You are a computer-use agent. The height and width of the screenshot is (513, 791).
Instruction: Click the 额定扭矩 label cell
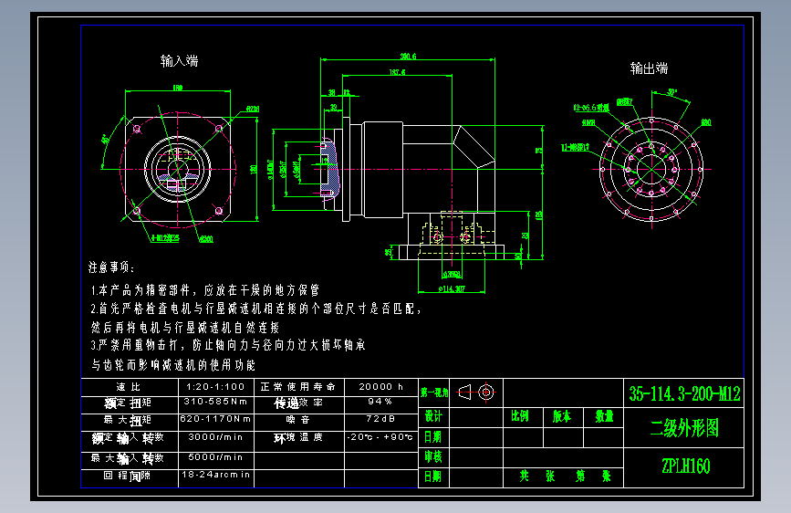(130, 404)
